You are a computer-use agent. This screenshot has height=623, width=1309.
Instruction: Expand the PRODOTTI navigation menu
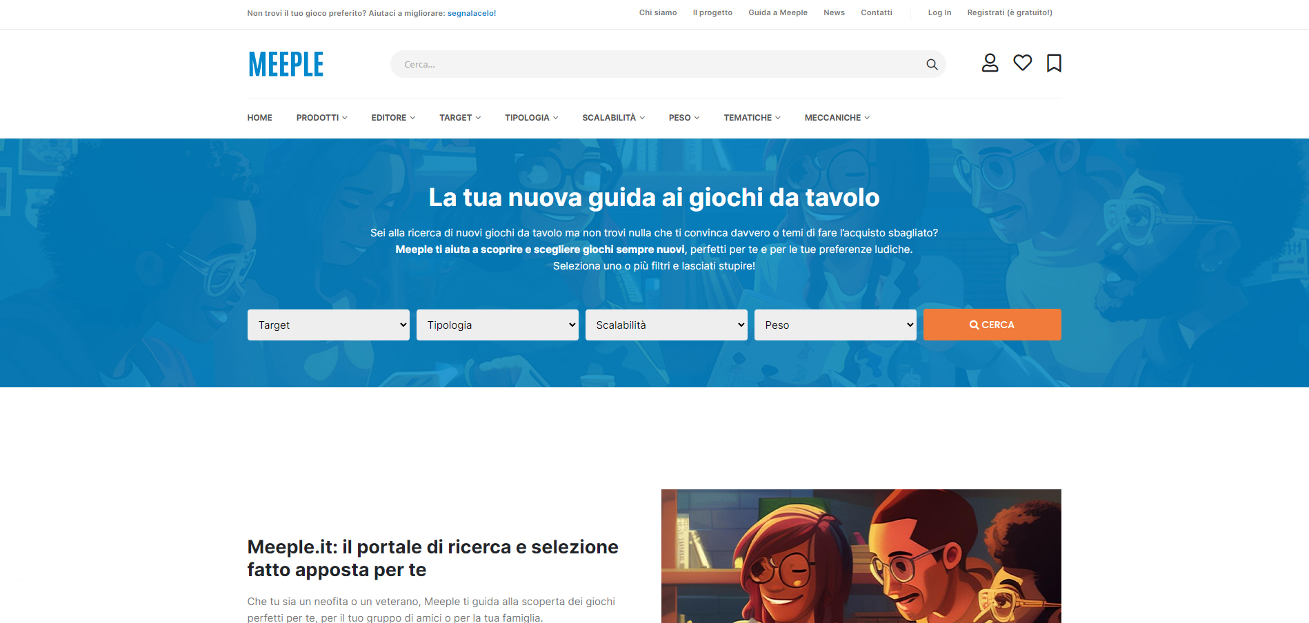321,118
